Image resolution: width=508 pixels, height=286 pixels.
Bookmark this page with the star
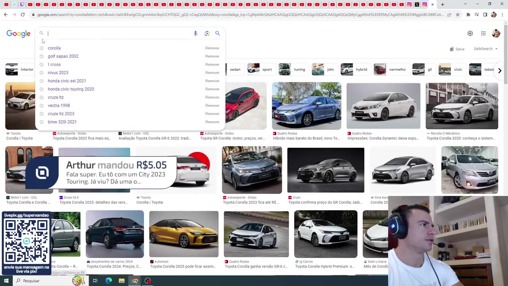(458, 15)
